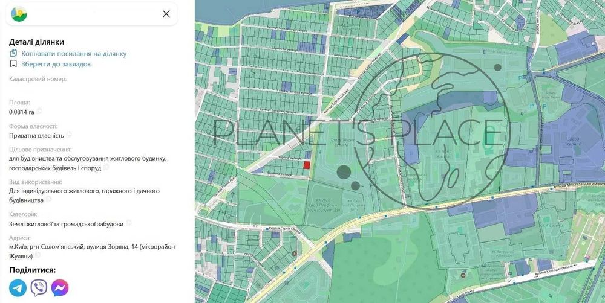The width and height of the screenshot is (605, 303).
Task: Click the 'вулиця Михайла Максимовича' street label
Action: point(580,185)
